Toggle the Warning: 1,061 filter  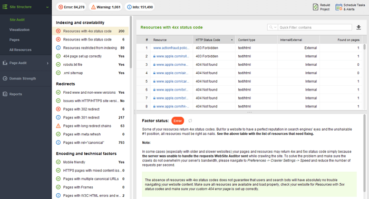105,7
